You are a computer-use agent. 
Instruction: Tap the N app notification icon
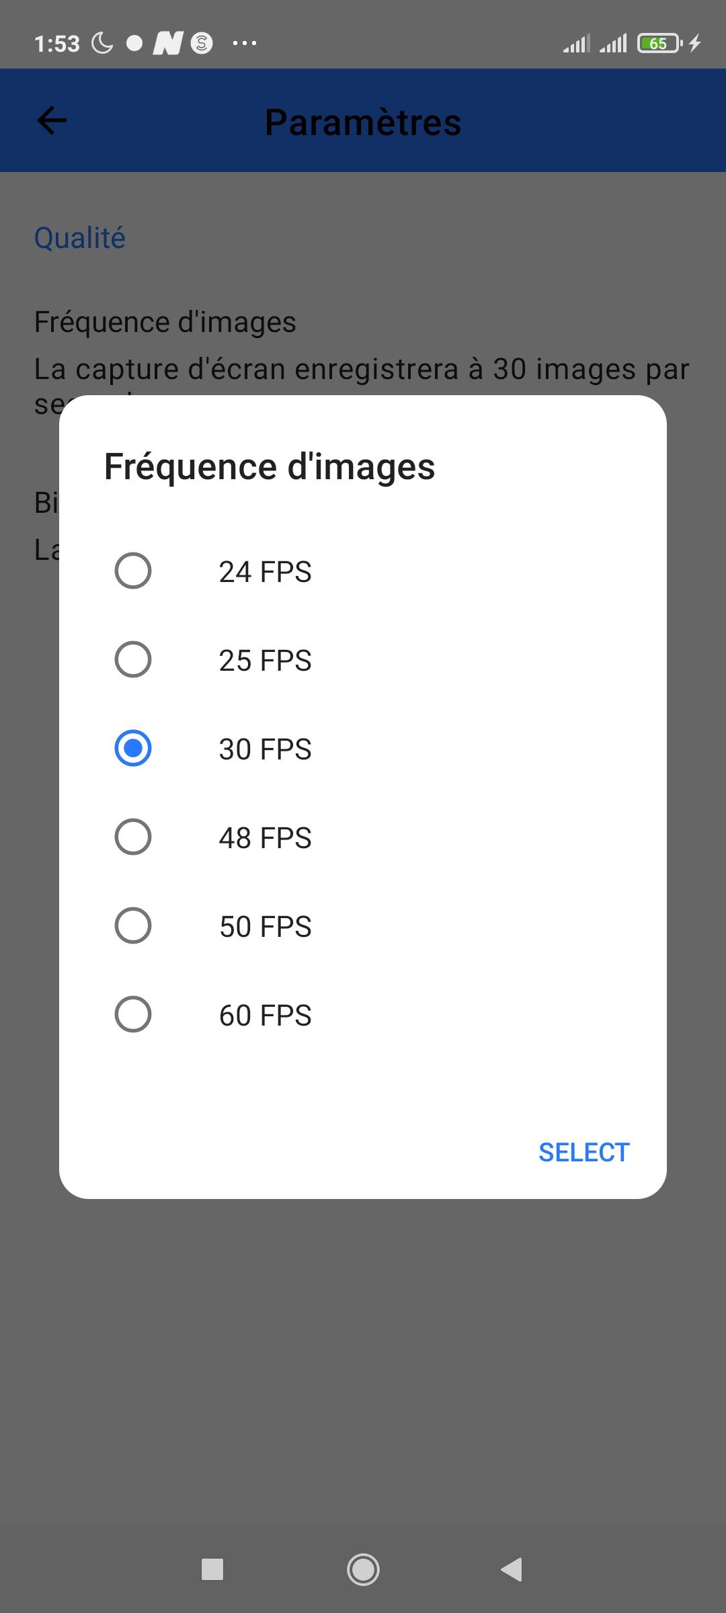pyautogui.click(x=168, y=44)
